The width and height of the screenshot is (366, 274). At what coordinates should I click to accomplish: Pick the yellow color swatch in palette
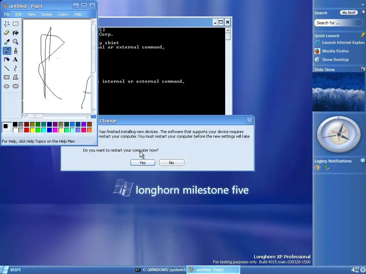point(32,130)
